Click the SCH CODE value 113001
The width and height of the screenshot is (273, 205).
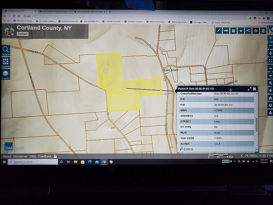pyautogui.click(x=218, y=138)
